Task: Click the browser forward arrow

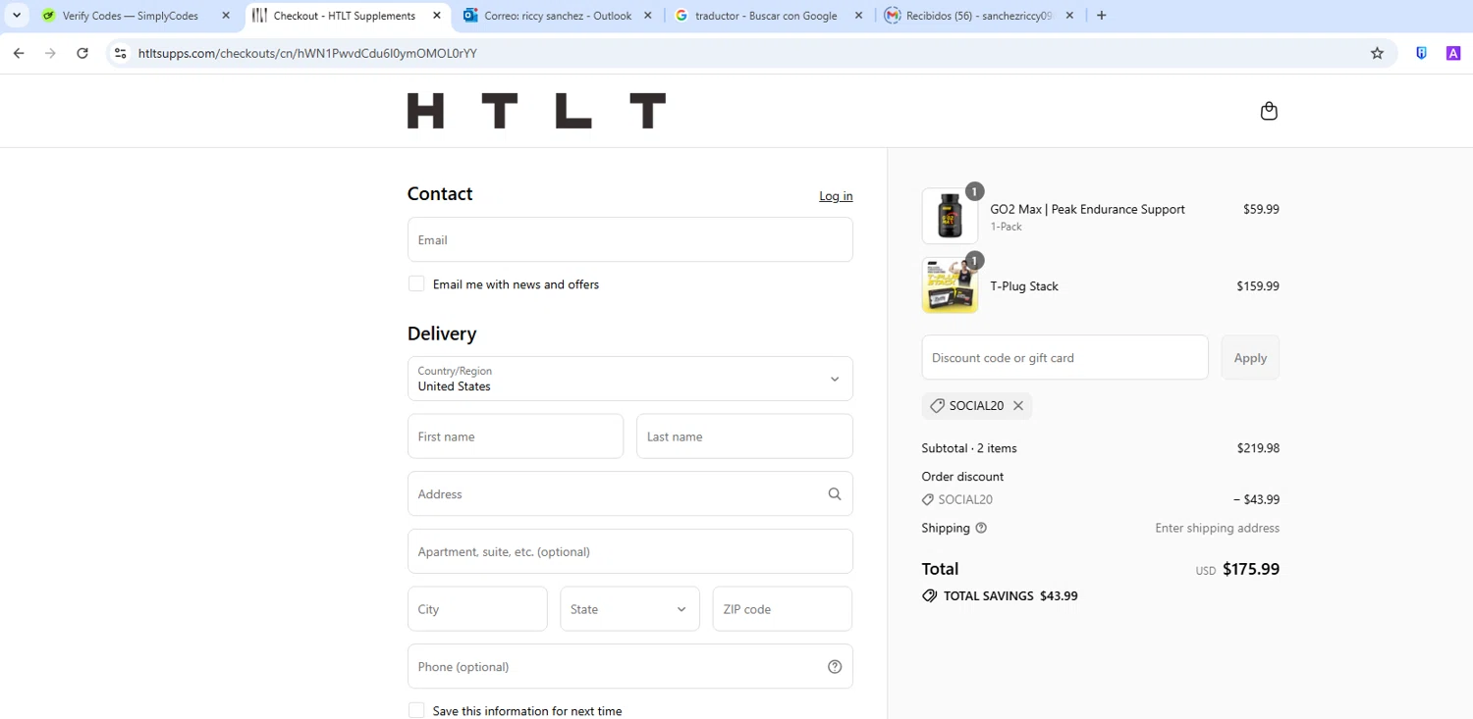Action: click(x=50, y=53)
